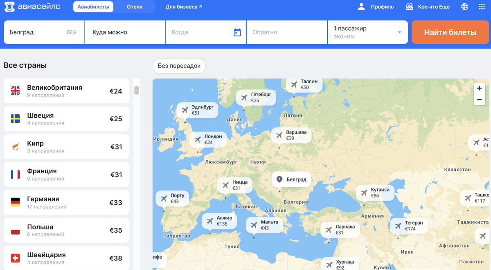
Task: Click the Aviasales logo icon
Action: pyautogui.click(x=10, y=7)
